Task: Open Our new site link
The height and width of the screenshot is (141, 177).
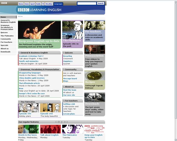Action: [x=69, y=95]
